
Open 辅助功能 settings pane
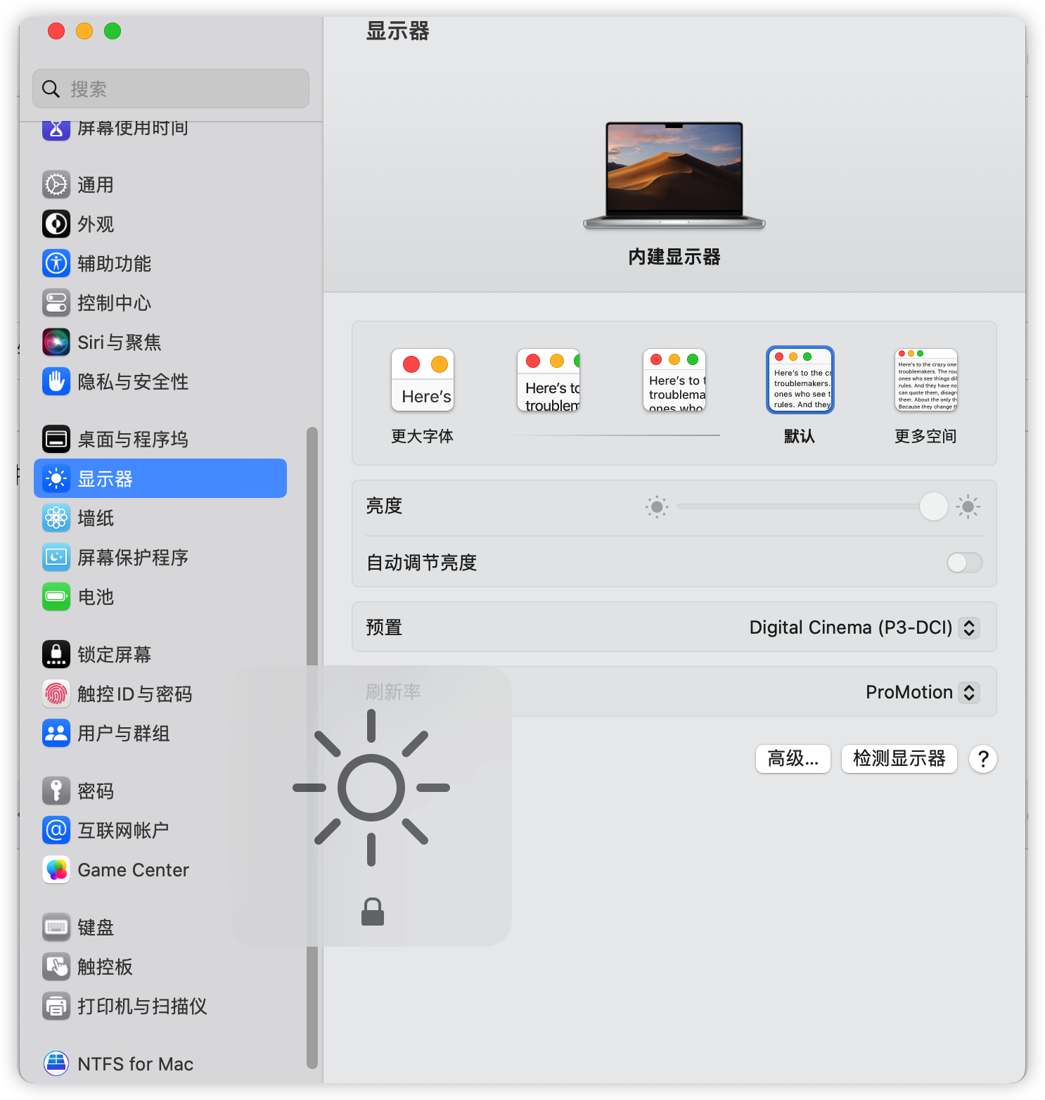pyautogui.click(x=115, y=264)
